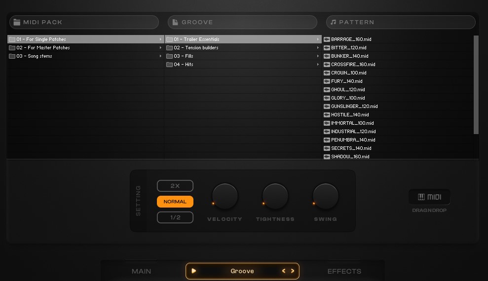Click the MIDI file icon for FURY_140.mid
Screen dimensions: 488x281
pyautogui.click(x=327, y=81)
